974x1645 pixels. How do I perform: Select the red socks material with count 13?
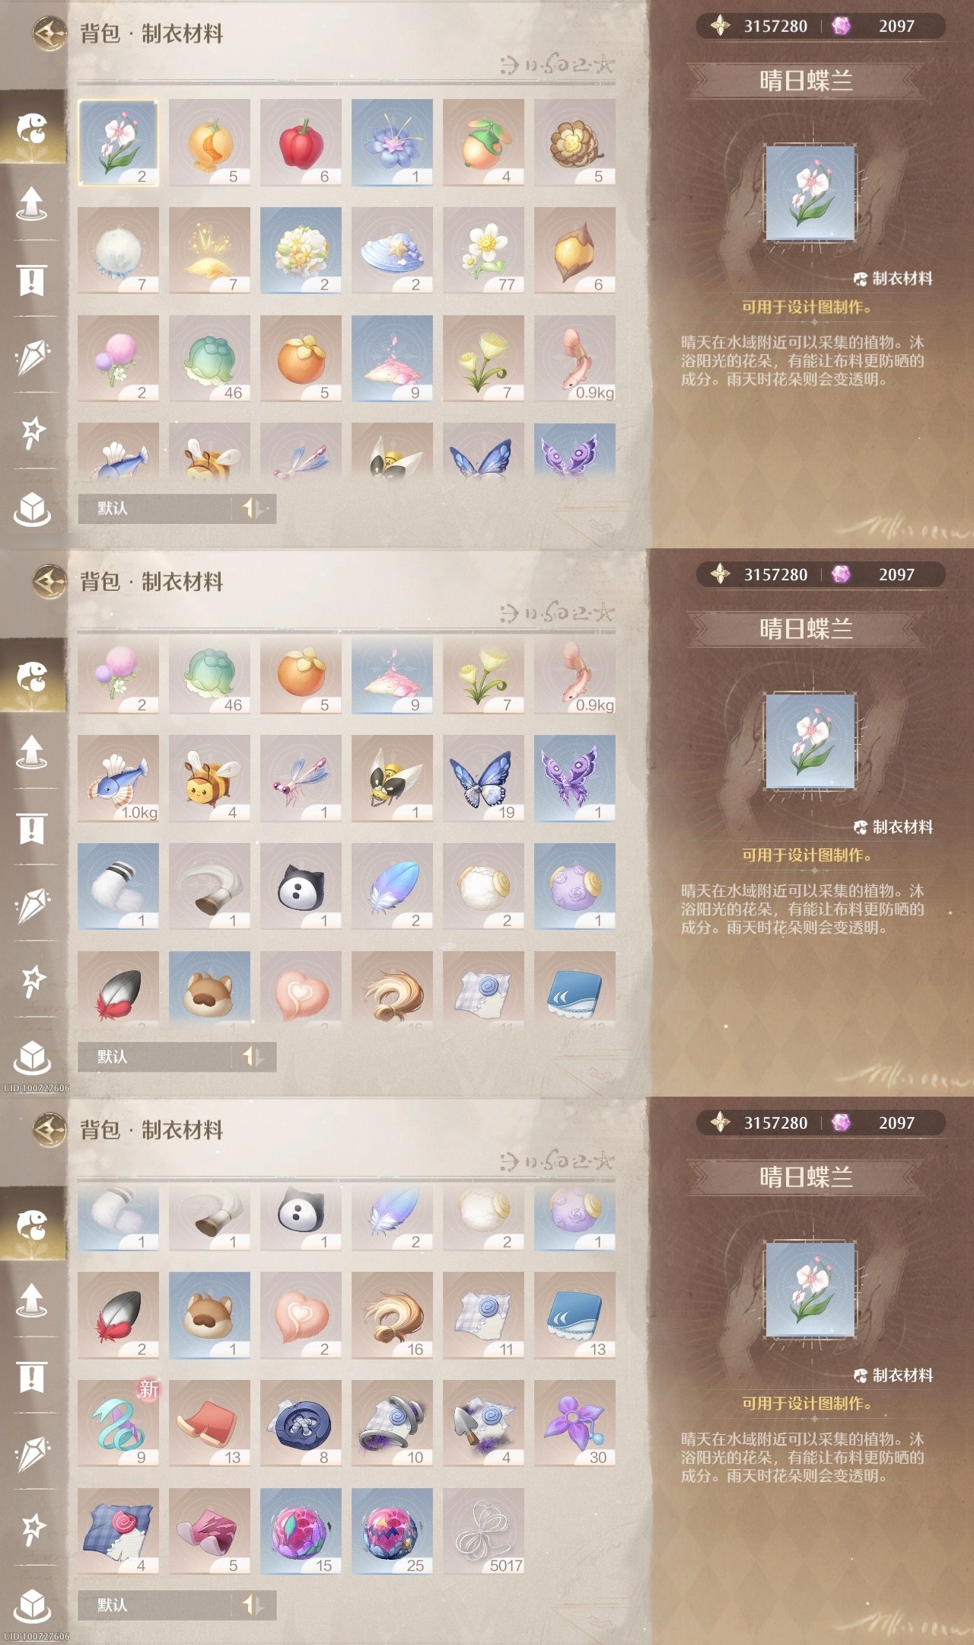tap(209, 1423)
